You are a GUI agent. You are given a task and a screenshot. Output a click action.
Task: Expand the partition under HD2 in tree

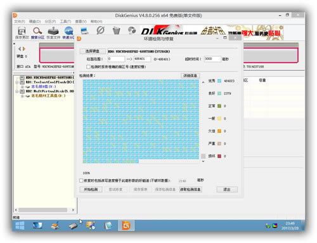click(22, 96)
